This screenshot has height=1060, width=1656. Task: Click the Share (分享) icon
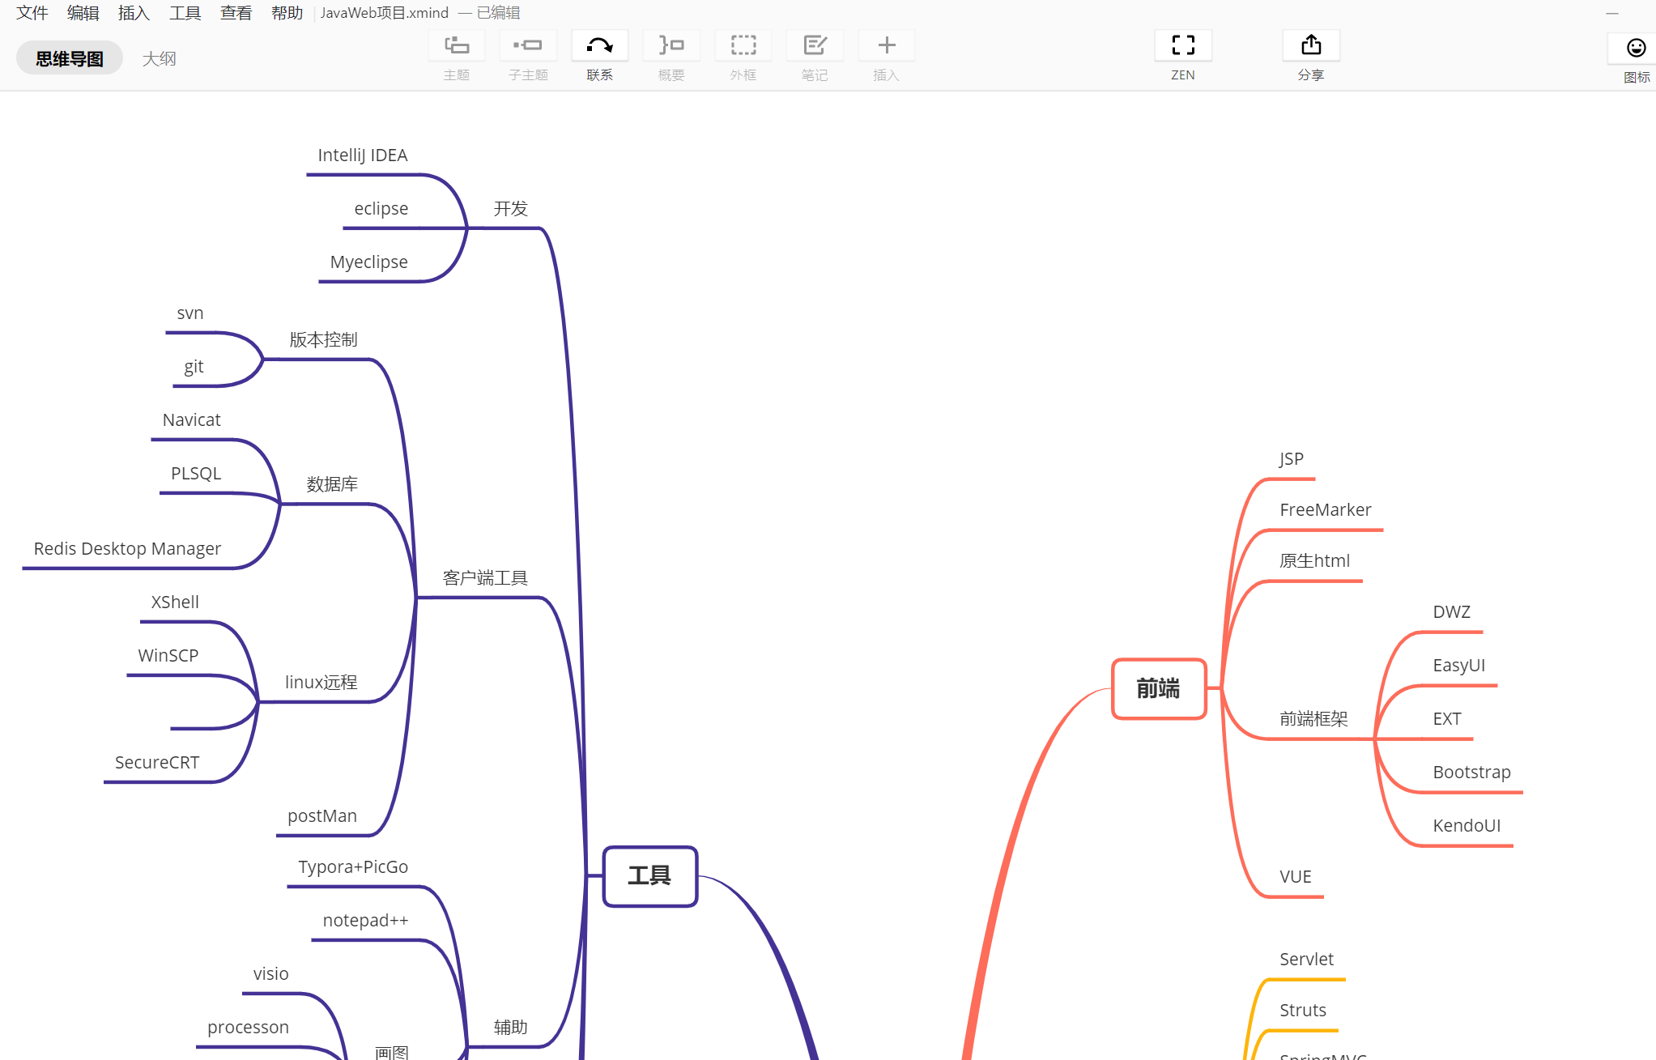[1311, 46]
